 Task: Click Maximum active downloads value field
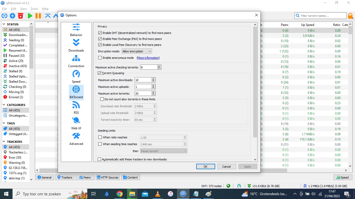(143, 80)
